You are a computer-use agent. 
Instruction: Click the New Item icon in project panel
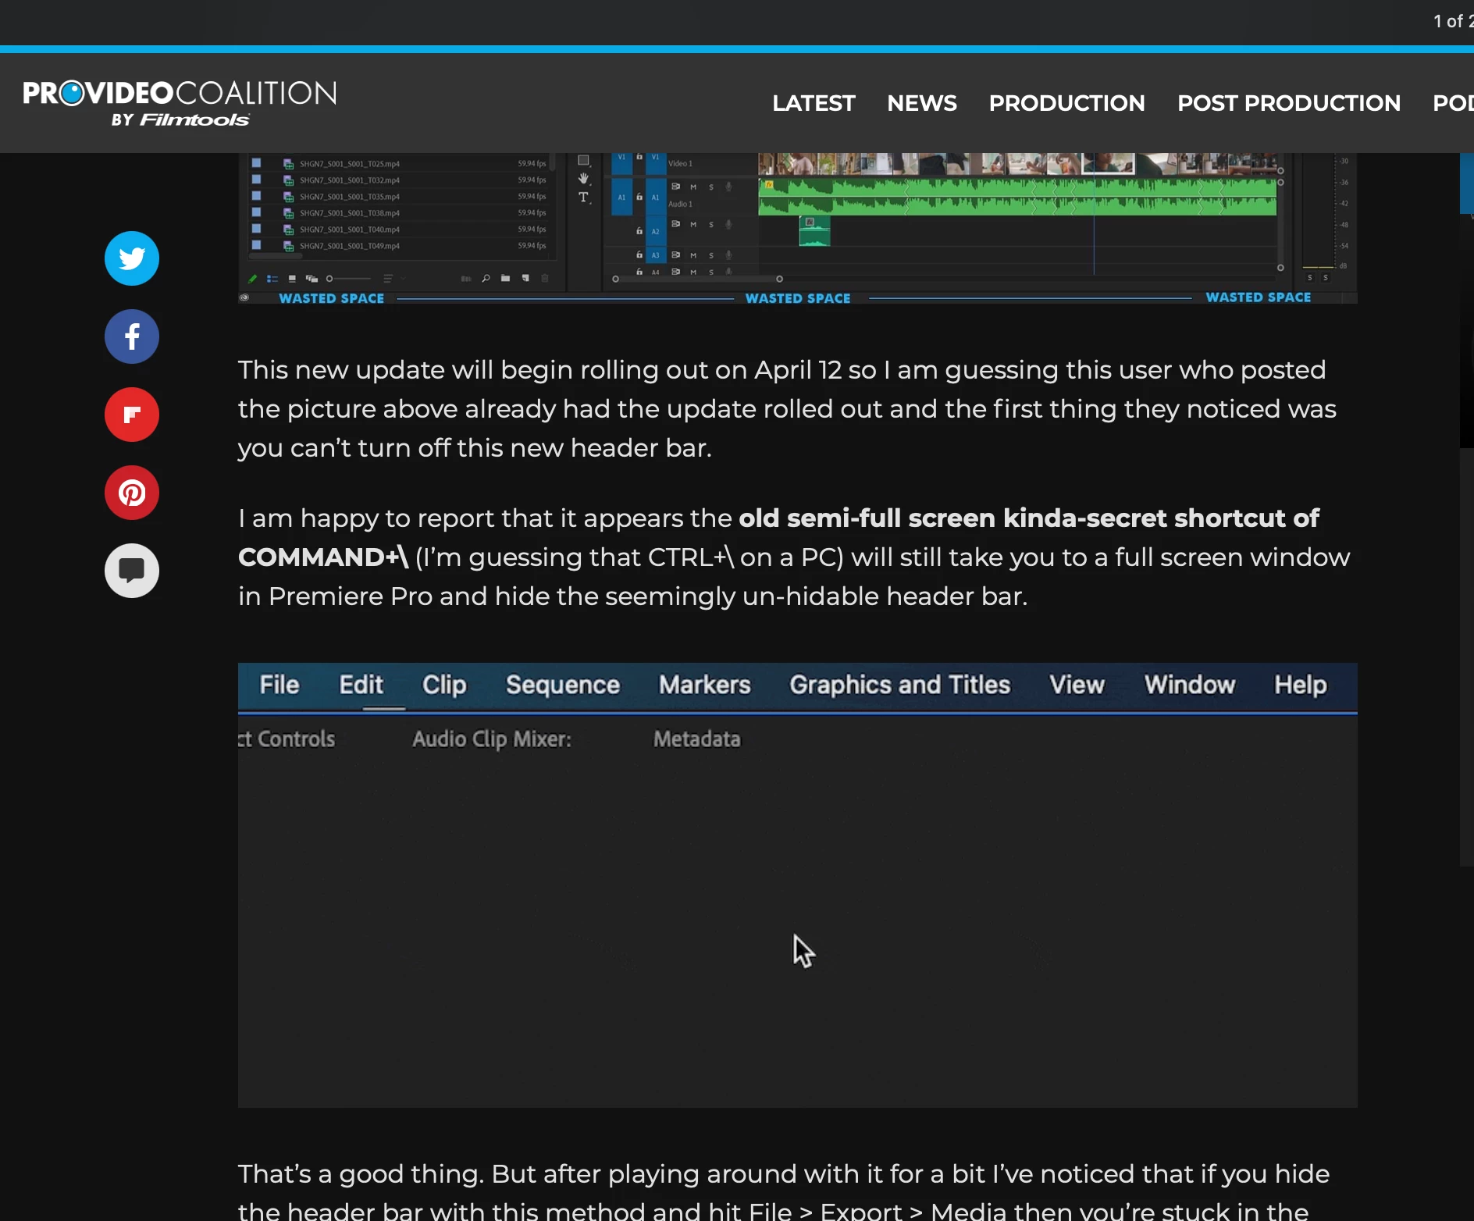tap(525, 279)
